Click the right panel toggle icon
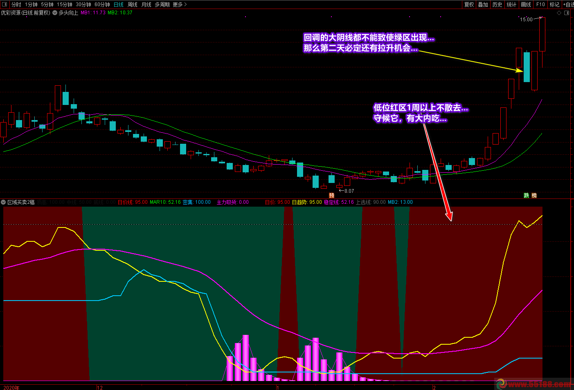This screenshot has width=574, height=390. point(567,13)
